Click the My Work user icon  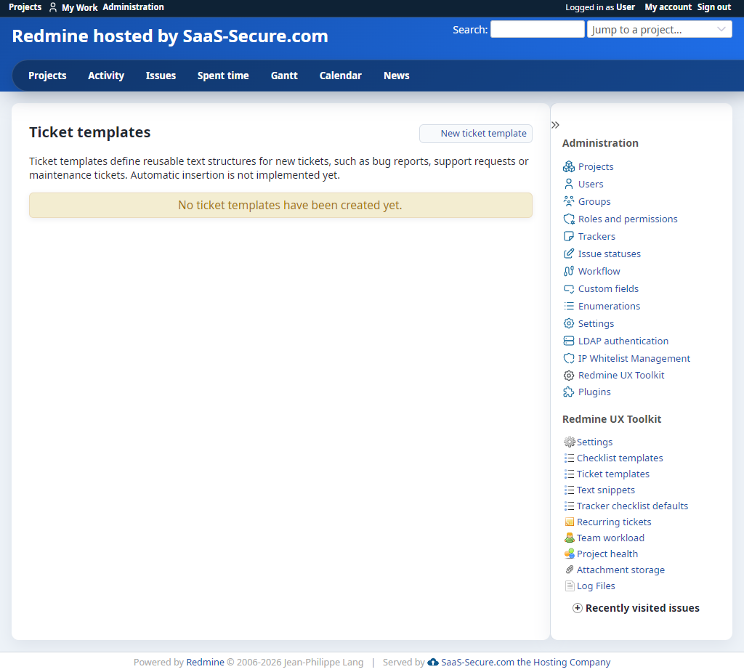click(x=53, y=7)
